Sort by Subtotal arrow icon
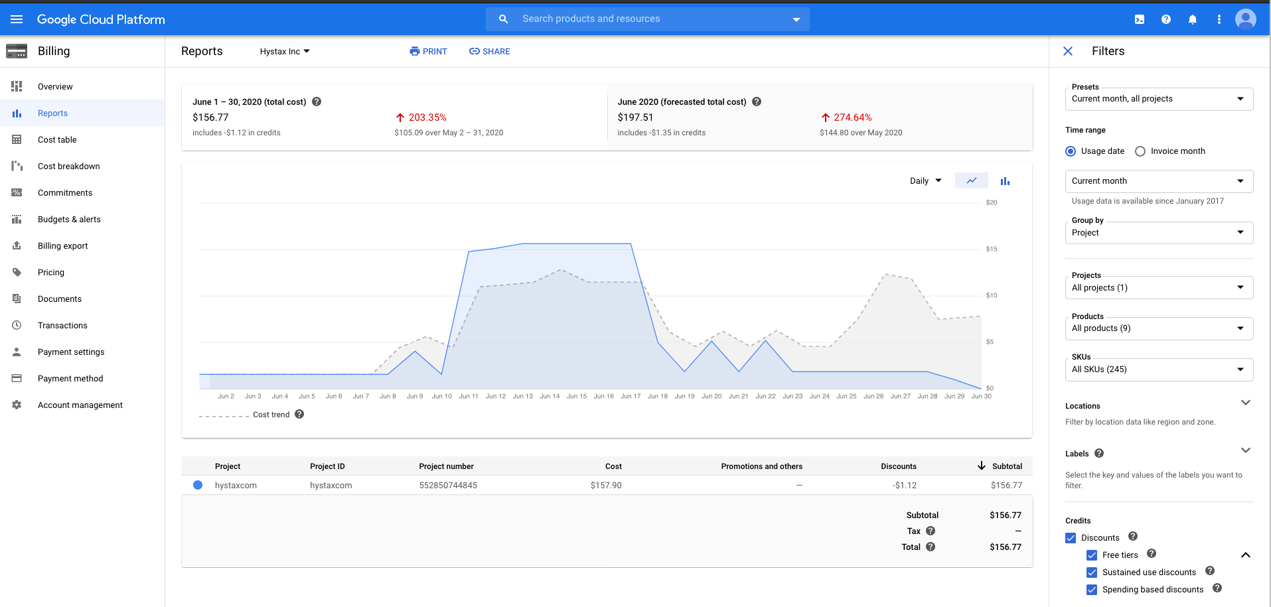1271x607 pixels. click(982, 466)
